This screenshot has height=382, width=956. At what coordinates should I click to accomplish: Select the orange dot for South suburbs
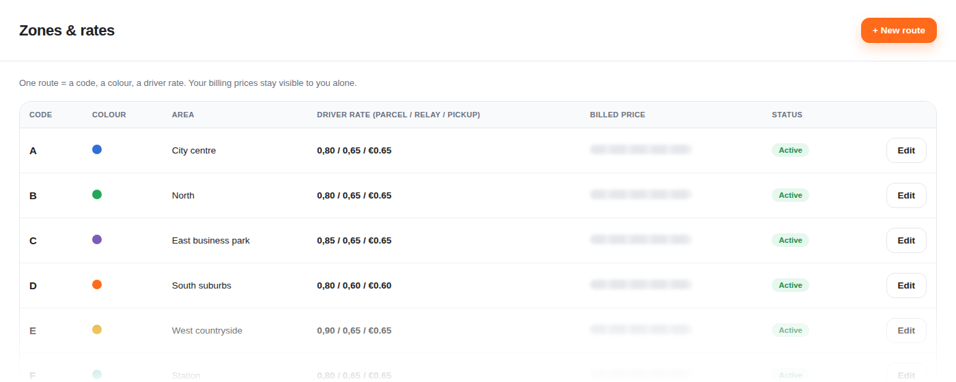pos(97,284)
